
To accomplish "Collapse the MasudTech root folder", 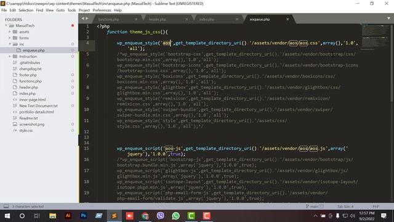I will (6, 25).
